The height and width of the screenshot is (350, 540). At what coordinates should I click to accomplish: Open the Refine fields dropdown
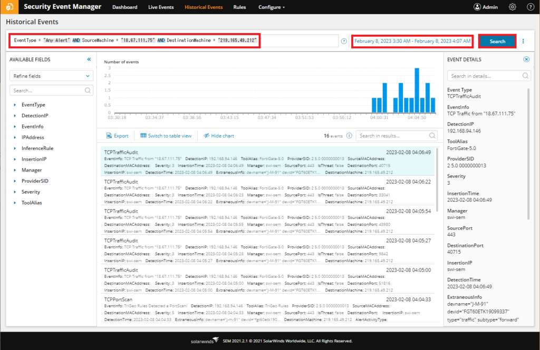click(x=51, y=76)
